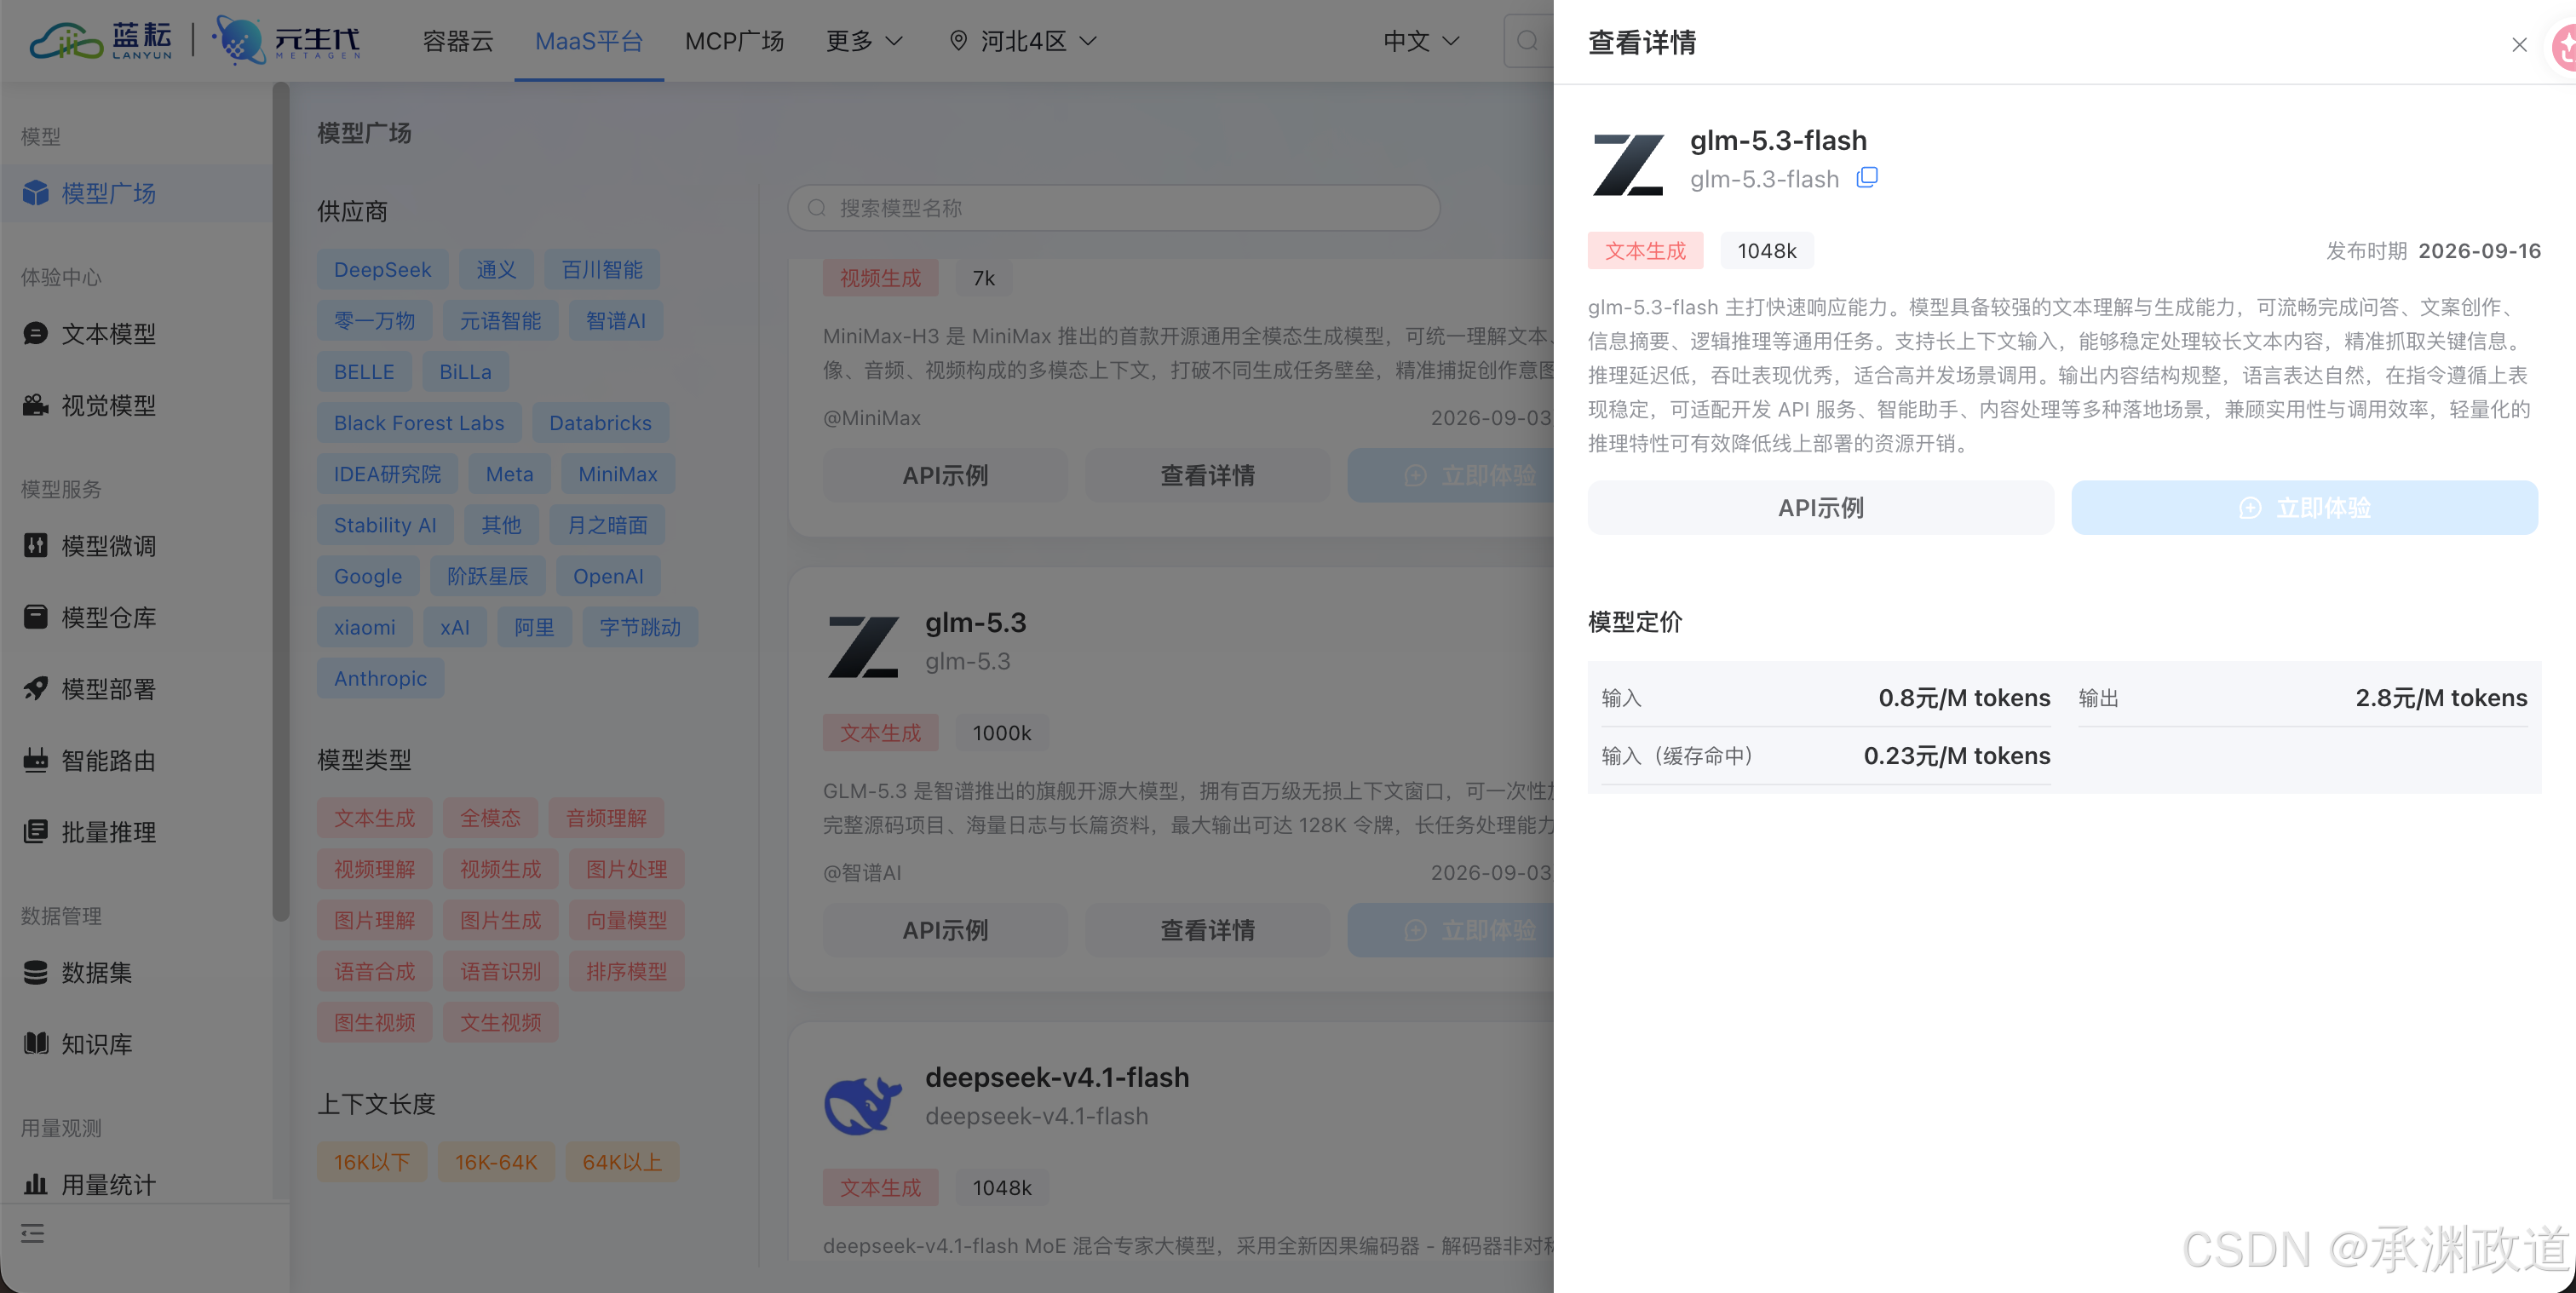Select the 16K以下 context length filter
Screen dimensions: 2576x1293
[372, 1162]
